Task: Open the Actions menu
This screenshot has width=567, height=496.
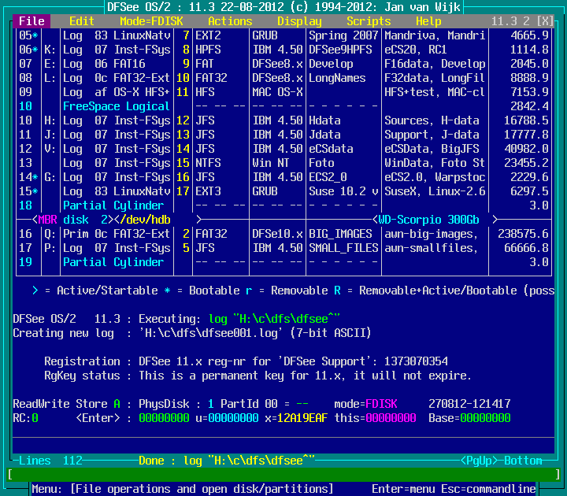Action: click(230, 21)
